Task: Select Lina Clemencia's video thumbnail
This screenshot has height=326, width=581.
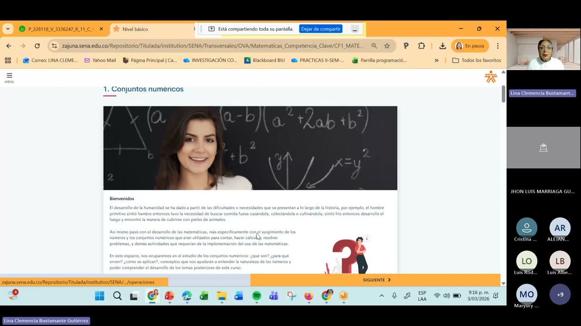Action: click(x=544, y=49)
